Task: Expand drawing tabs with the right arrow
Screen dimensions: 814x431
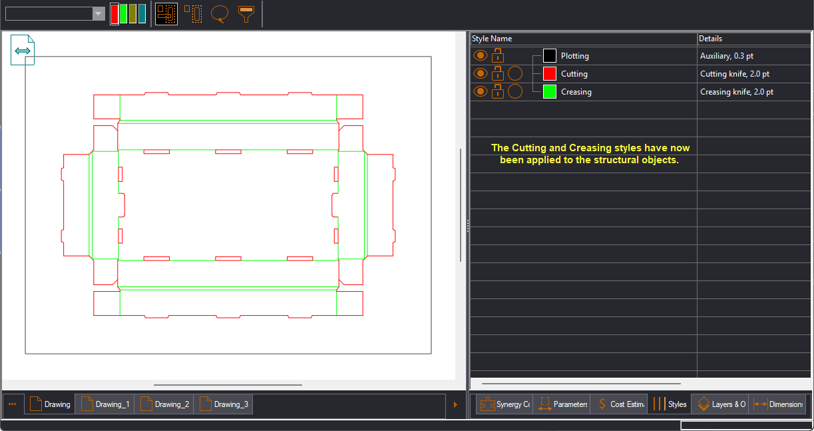Action: (x=455, y=404)
